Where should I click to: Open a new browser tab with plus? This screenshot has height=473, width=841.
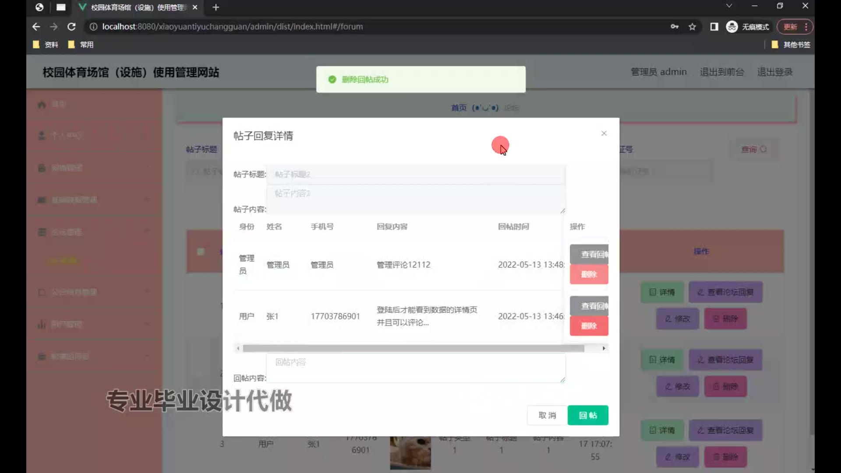216,7
